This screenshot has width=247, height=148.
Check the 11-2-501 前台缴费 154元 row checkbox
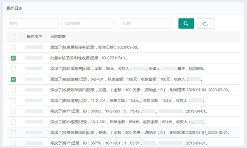[14, 101]
